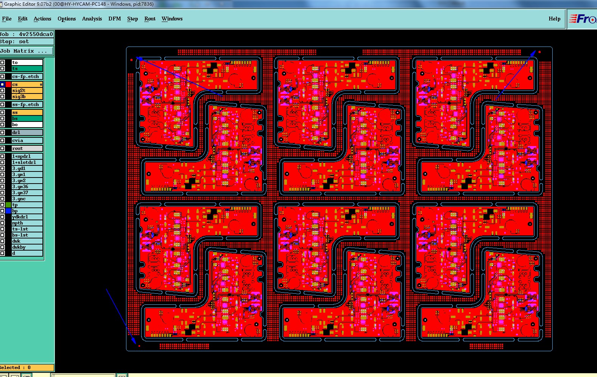This screenshot has width=597, height=377.
Task: Select layer name sig2t
Action: pyautogui.click(x=27, y=90)
